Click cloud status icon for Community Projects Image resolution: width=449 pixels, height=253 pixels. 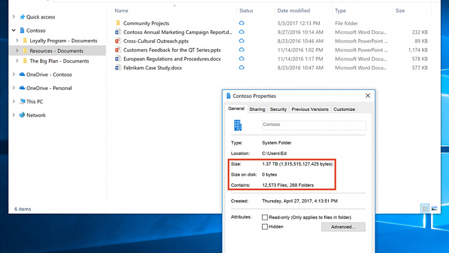[242, 22]
